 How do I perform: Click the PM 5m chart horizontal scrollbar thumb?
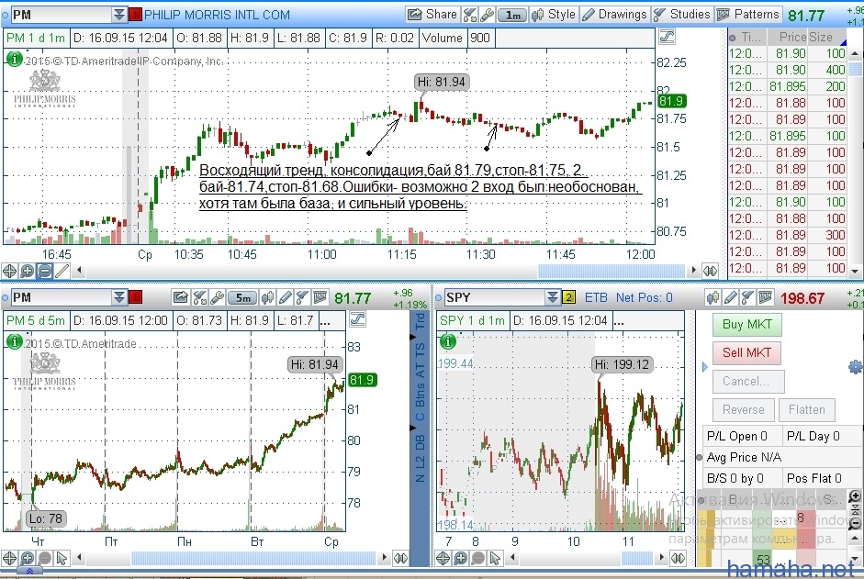[x=253, y=559]
